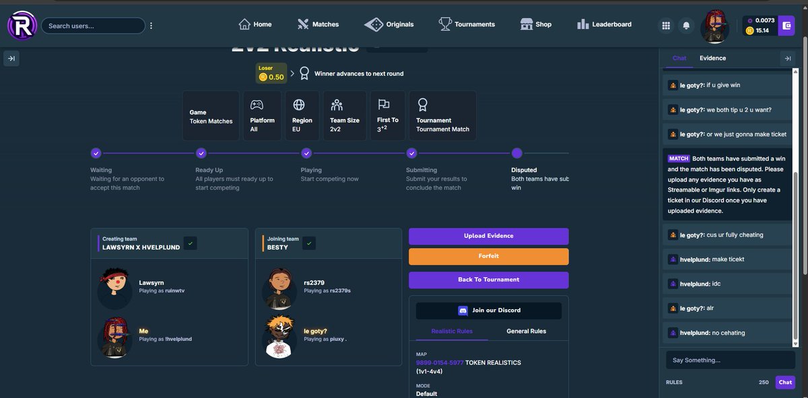Click Back To Tournament button
Image resolution: width=808 pixels, height=398 pixels.
pos(489,280)
